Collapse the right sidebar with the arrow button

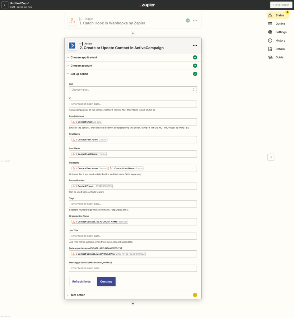click(271, 157)
